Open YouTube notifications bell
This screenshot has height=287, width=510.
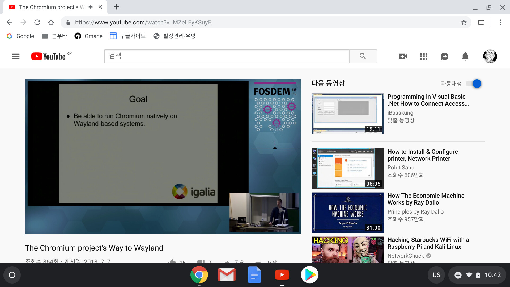[x=465, y=56]
